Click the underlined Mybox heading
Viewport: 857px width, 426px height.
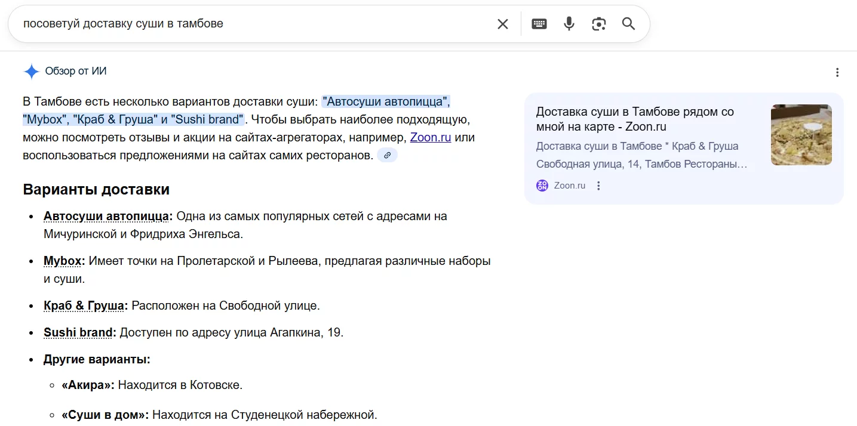[x=61, y=261]
